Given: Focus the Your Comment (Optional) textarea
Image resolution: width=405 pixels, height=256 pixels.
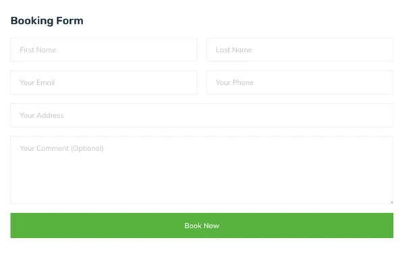Looking at the screenshot, I should click(202, 170).
